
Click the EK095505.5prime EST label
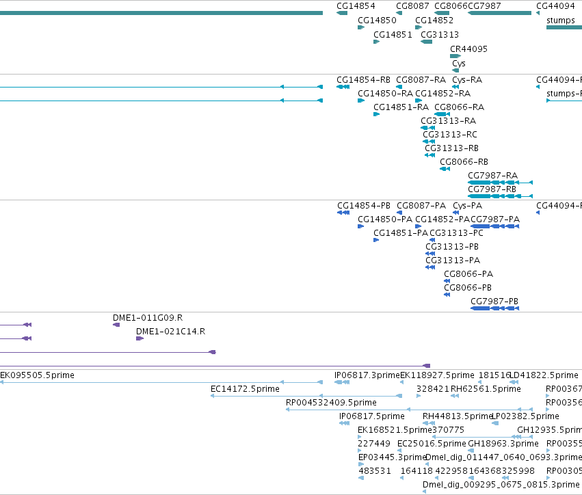click(37, 375)
